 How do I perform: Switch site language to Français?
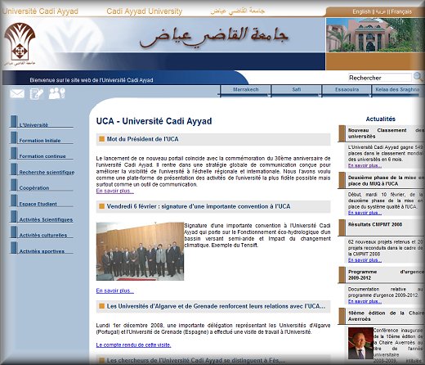coord(401,11)
